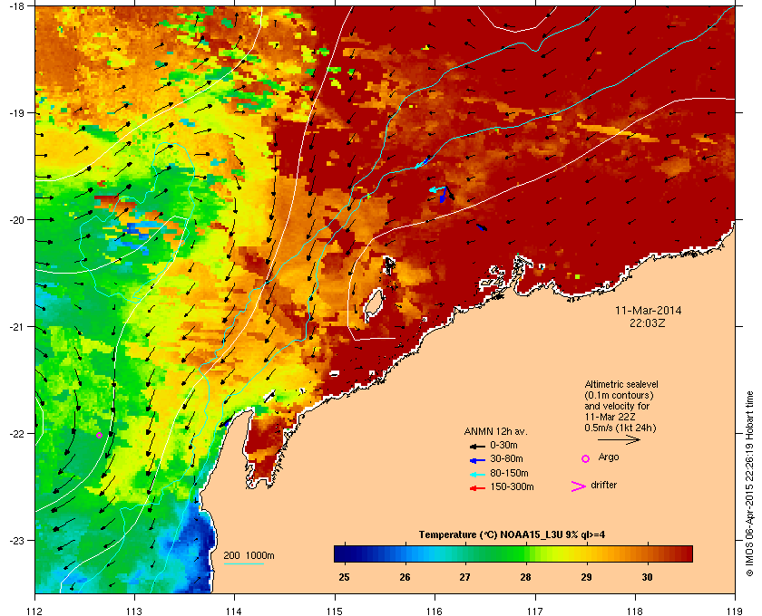Click the Argo float marker near 112.6E, 22S
This screenshot has height=616, width=762.
pos(99,436)
